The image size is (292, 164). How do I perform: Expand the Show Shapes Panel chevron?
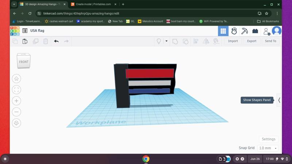(x=279, y=100)
